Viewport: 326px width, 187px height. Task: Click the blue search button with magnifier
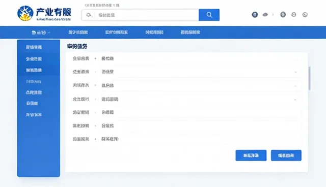tap(209, 15)
